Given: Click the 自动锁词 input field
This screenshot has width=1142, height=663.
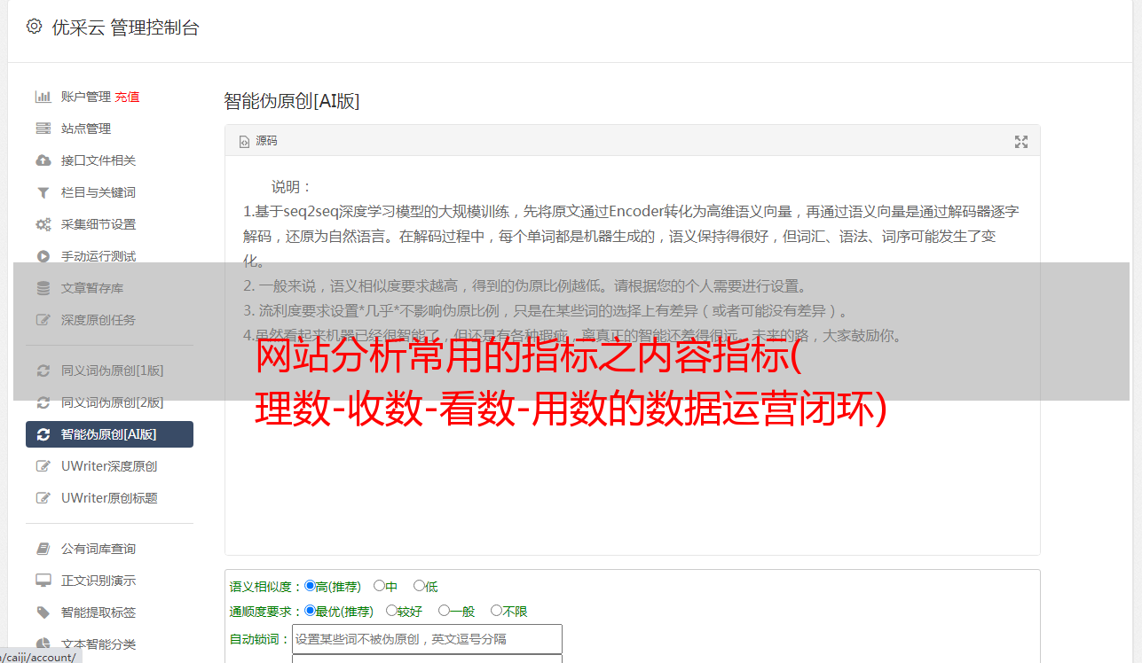Looking at the screenshot, I should click(427, 639).
